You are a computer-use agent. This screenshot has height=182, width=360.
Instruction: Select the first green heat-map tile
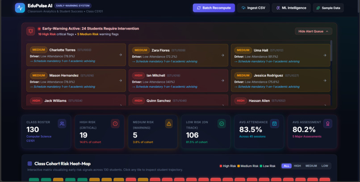34,180
